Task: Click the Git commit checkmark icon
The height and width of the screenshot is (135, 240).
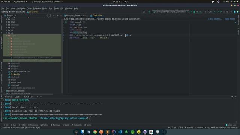Action: (217, 12)
